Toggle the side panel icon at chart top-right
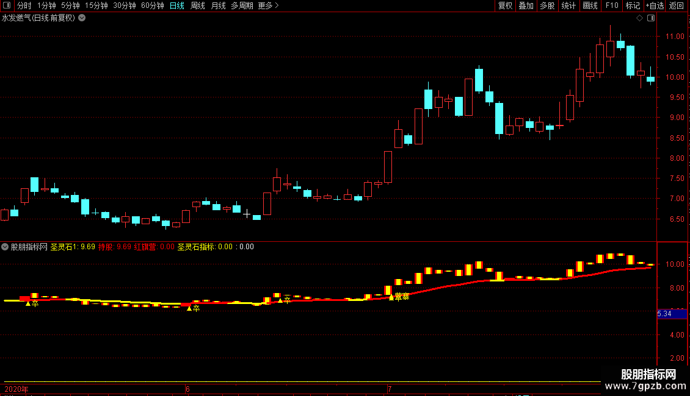690x396 pixels. point(651,18)
